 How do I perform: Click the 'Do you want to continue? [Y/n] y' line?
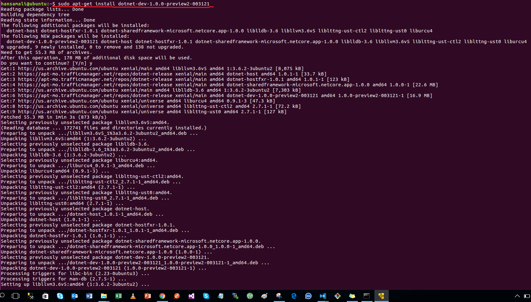(47, 63)
